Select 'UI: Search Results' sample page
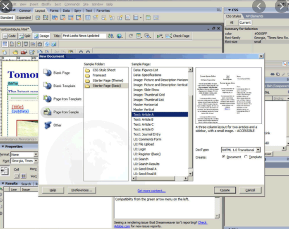The height and width of the screenshot is (229, 289). [x=146, y=164]
